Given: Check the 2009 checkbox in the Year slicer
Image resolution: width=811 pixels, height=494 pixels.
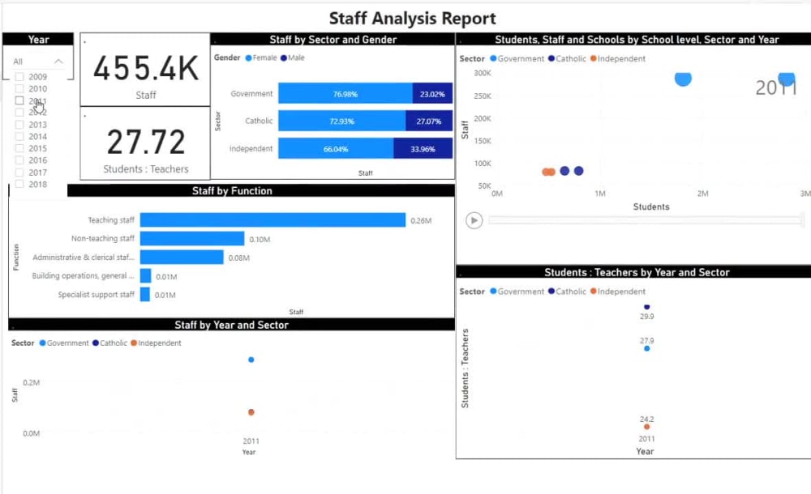Looking at the screenshot, I should click(21, 76).
